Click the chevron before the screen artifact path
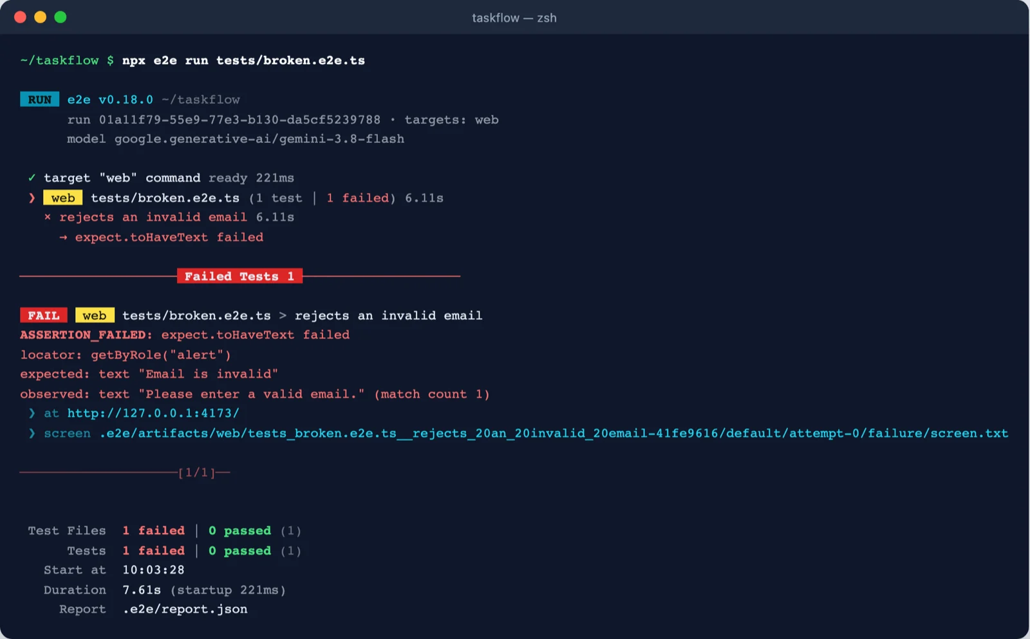 (x=32, y=434)
